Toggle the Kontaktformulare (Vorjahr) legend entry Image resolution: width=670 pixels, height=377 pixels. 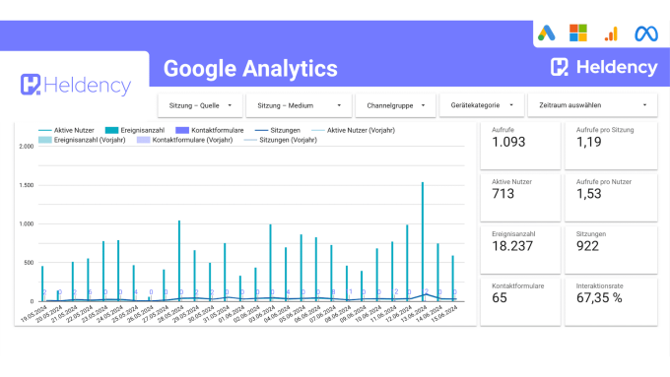[184, 140]
